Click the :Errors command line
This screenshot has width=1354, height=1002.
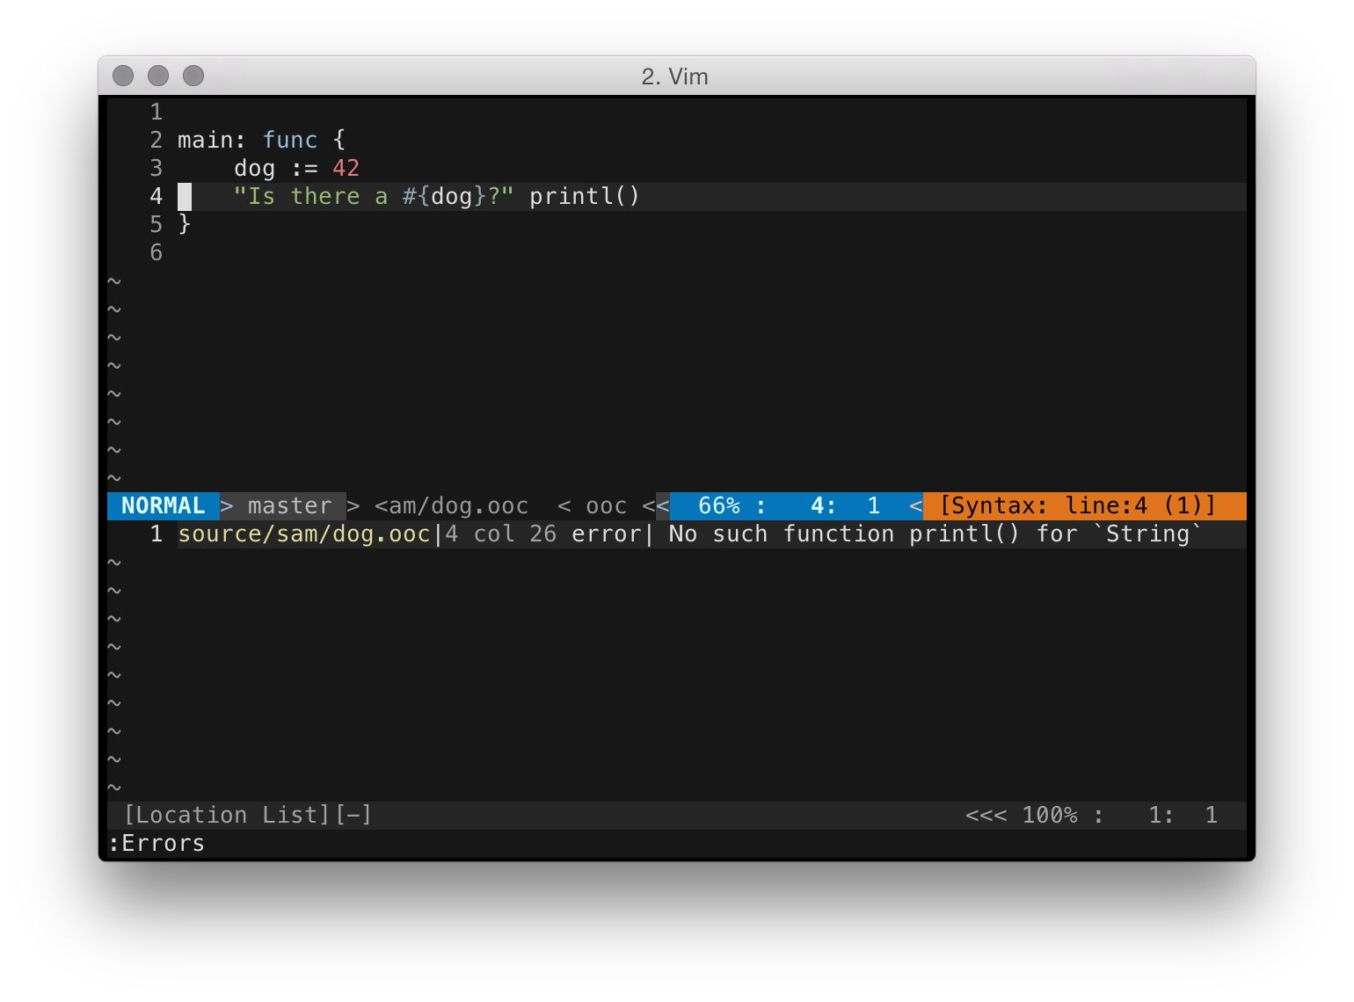[156, 843]
